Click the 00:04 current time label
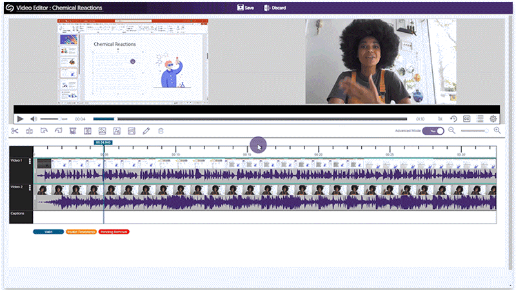The height and width of the screenshot is (290, 516). [x=79, y=119]
